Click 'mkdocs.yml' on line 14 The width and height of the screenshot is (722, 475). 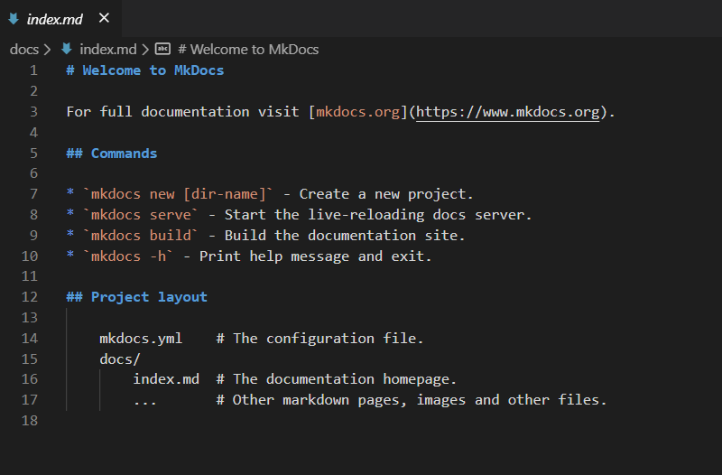[141, 339]
